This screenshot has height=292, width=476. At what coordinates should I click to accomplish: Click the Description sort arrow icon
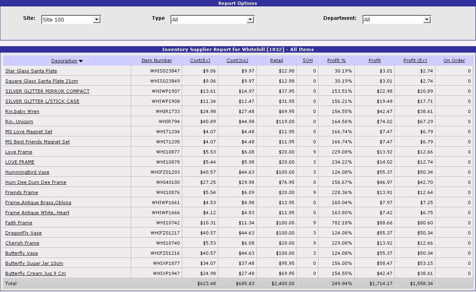[81, 61]
